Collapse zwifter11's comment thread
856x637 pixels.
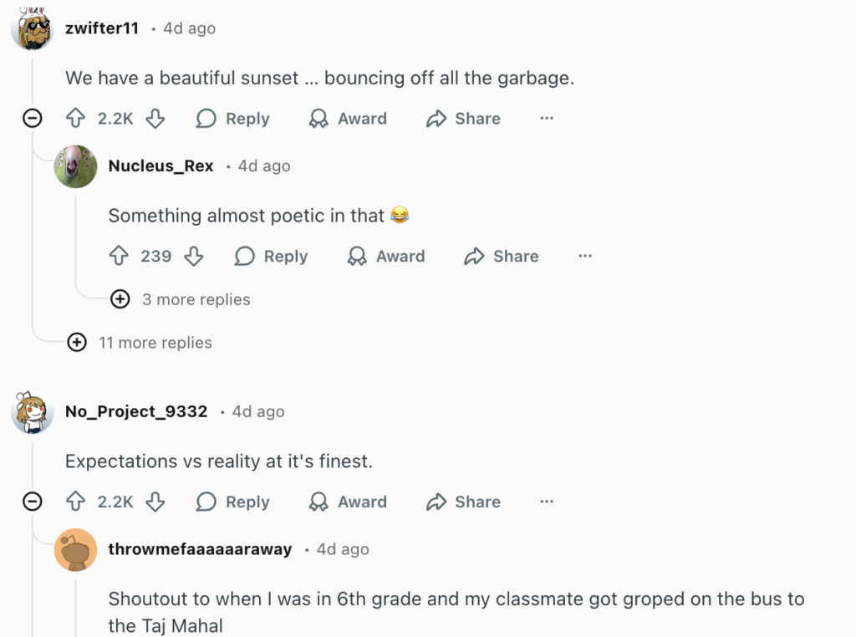(32, 119)
